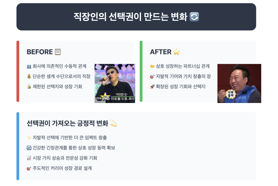Click the handshake icon before 상호 성장하는
The height and width of the screenshot is (186, 278).
(x=152, y=66)
